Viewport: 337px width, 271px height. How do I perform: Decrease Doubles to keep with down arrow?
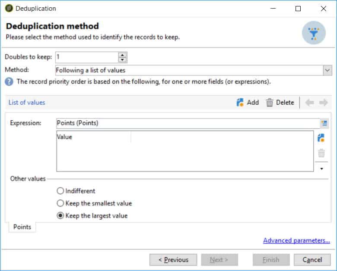(123, 60)
